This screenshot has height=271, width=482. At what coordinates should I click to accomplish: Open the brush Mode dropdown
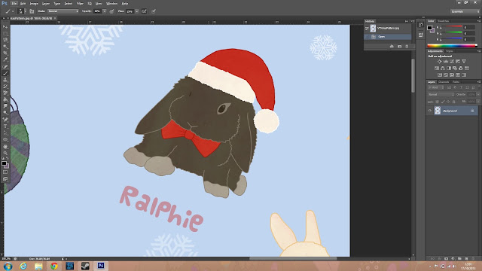tap(63, 11)
